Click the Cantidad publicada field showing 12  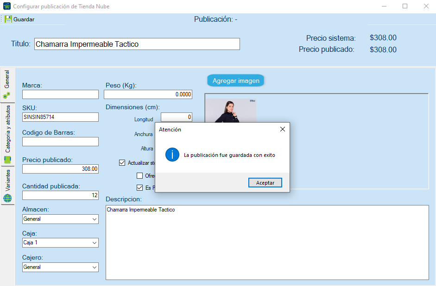tap(60, 195)
